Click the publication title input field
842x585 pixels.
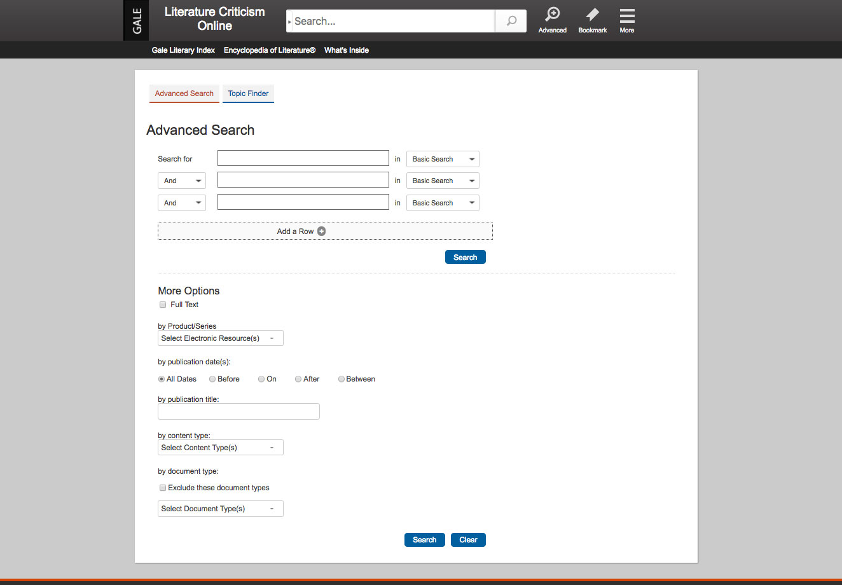(238, 411)
